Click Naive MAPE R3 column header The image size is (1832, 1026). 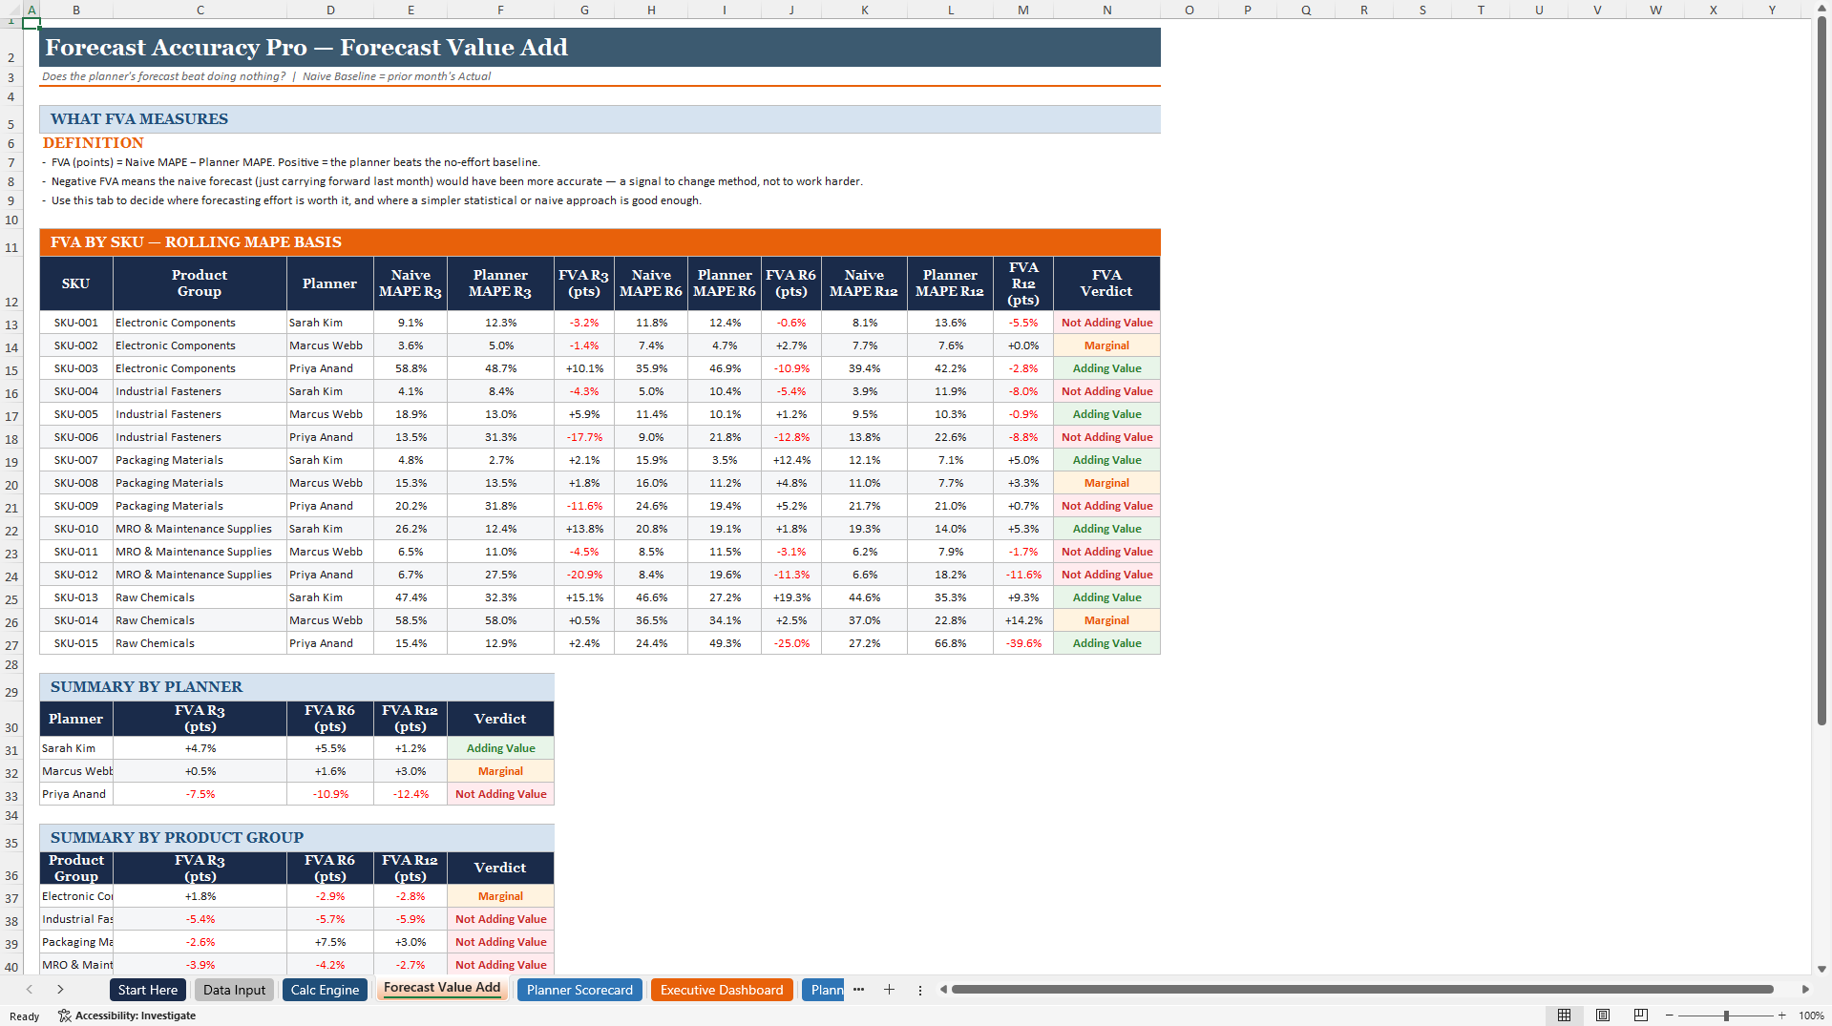tap(411, 283)
